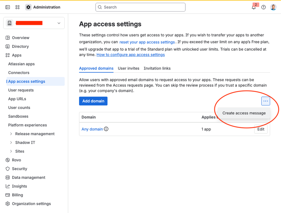Open the reset your app access settings link
The image size is (281, 213).
(x=147, y=42)
